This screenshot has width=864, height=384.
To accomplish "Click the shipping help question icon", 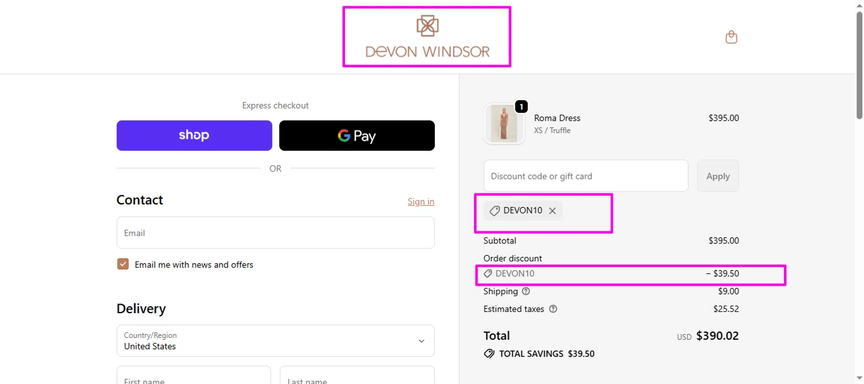I will (525, 291).
